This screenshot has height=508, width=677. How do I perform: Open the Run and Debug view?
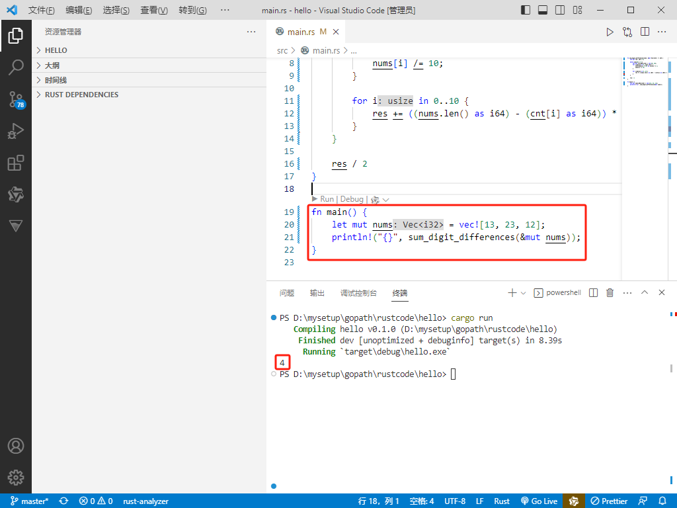[x=16, y=131]
